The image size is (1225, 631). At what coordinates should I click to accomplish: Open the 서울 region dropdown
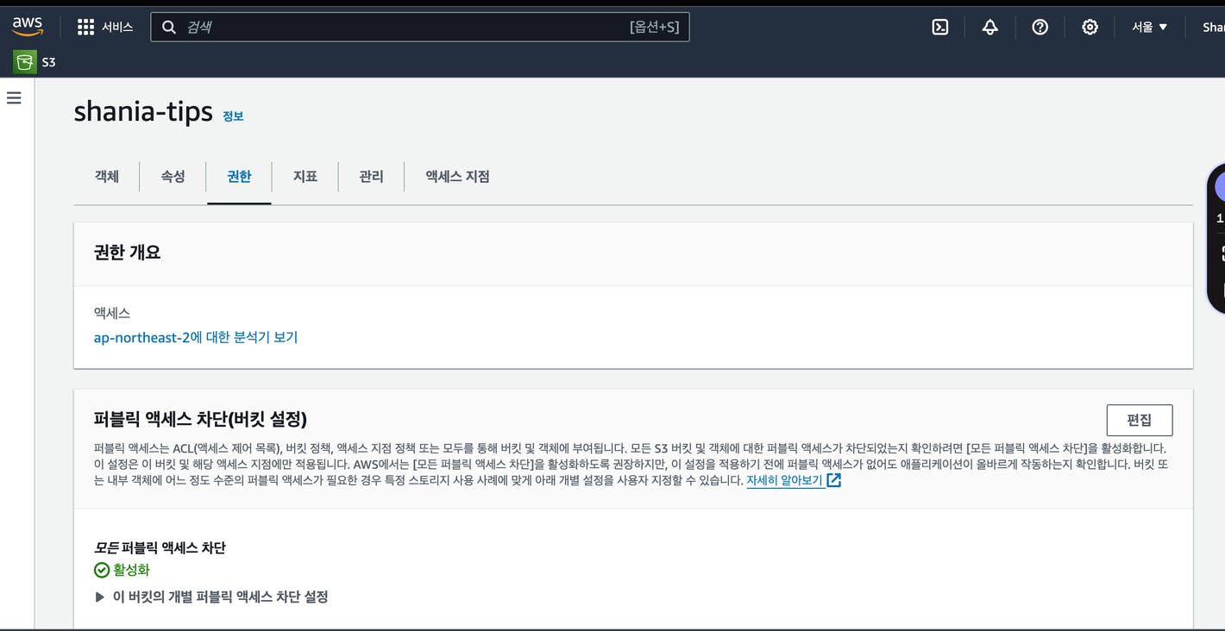tap(1150, 27)
